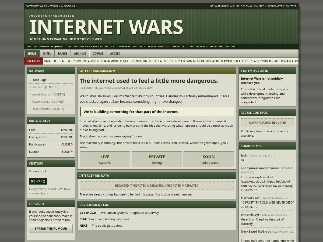This screenshot has height=242, width=323.
Task: Click the SPREAD IT panel header
Action: click(51, 204)
